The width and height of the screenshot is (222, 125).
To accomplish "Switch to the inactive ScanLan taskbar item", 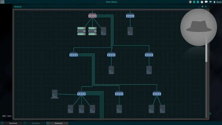I will click(34, 123).
